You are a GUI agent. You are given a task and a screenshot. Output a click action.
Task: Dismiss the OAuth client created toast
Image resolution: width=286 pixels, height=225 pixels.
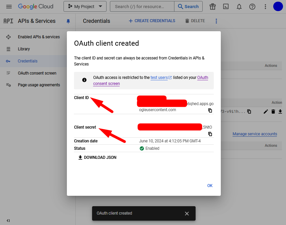187,214
